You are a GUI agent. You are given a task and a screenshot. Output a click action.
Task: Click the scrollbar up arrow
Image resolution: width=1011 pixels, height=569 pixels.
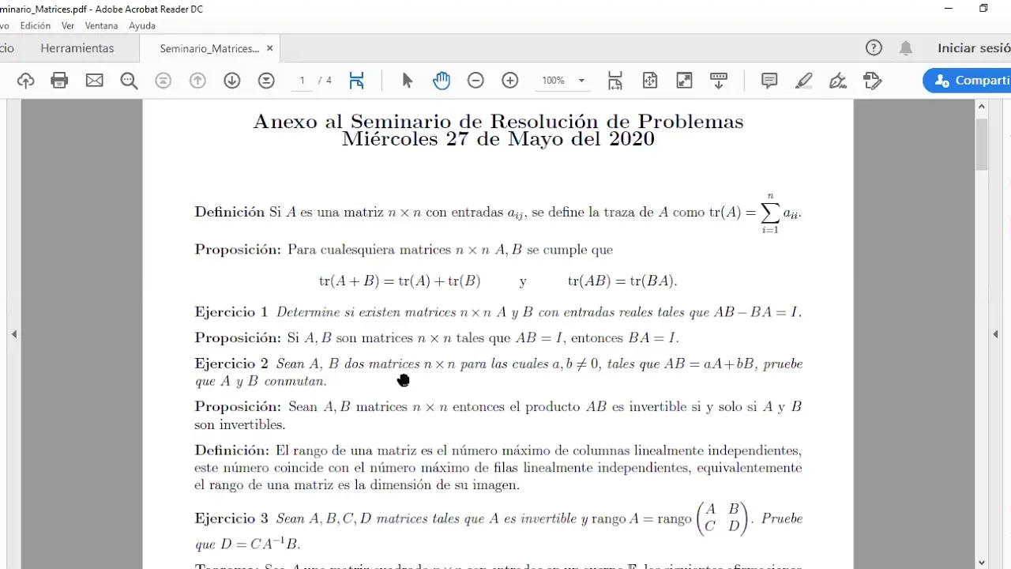(x=982, y=106)
